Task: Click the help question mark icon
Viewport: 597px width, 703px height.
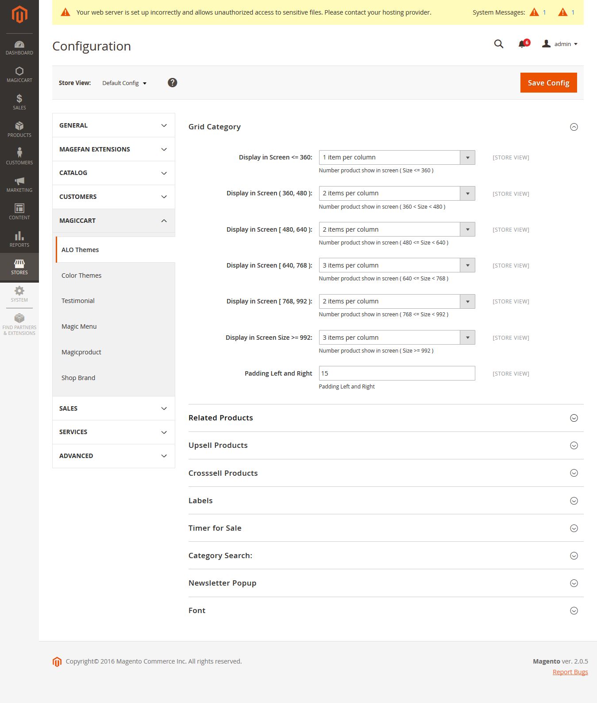Action: click(173, 83)
